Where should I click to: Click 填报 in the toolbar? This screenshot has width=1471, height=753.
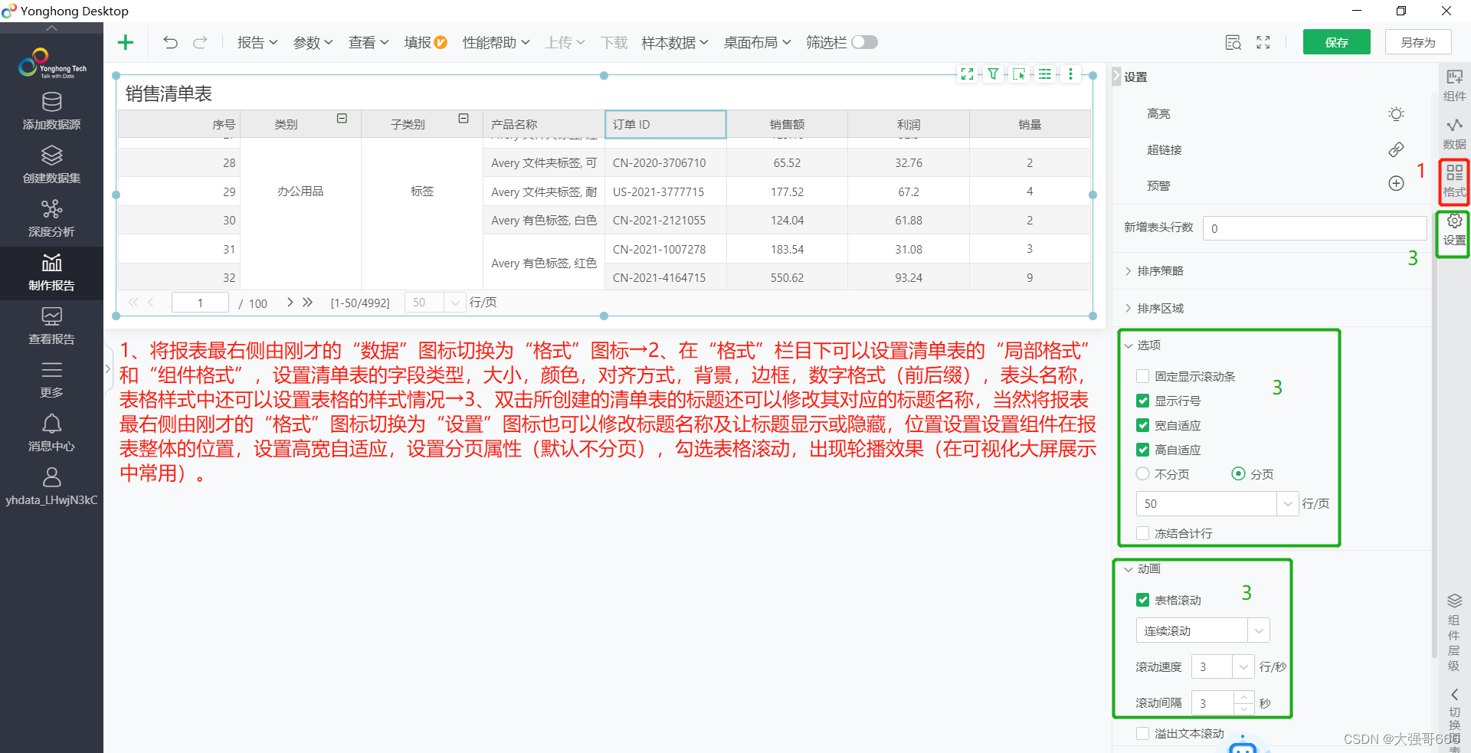tap(425, 42)
